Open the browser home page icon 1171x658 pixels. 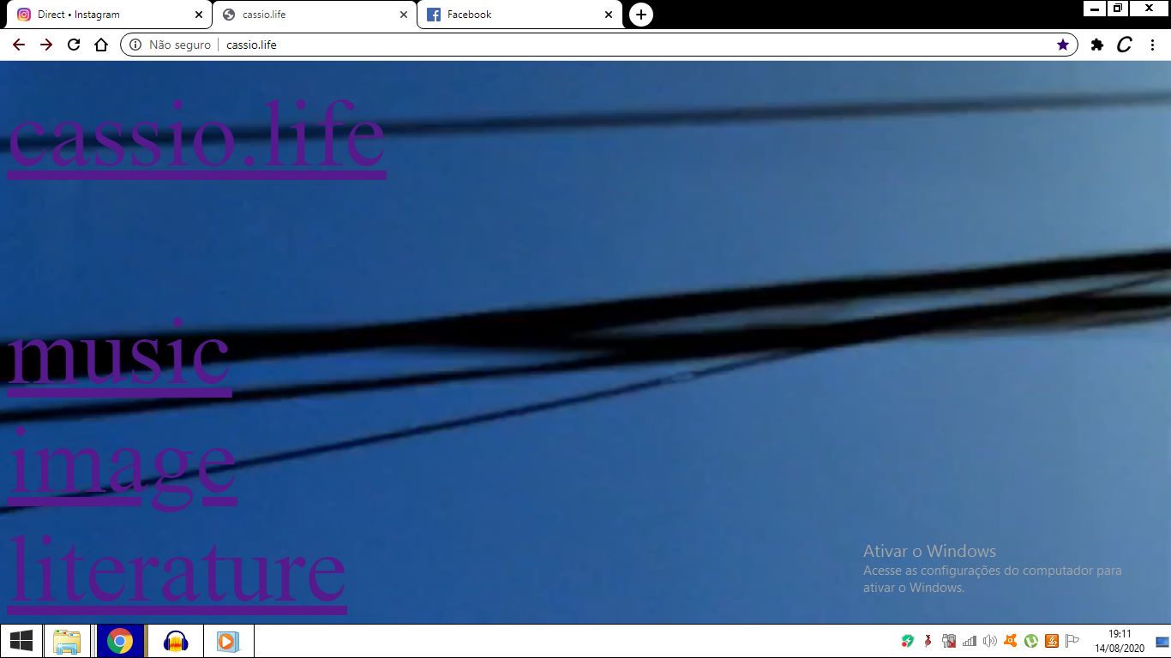[x=101, y=45]
